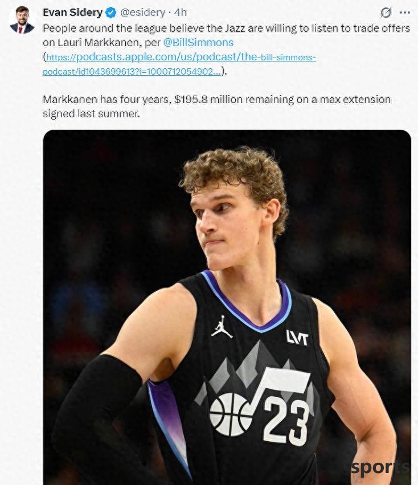Click the Evan Sidery display name

click(72, 13)
